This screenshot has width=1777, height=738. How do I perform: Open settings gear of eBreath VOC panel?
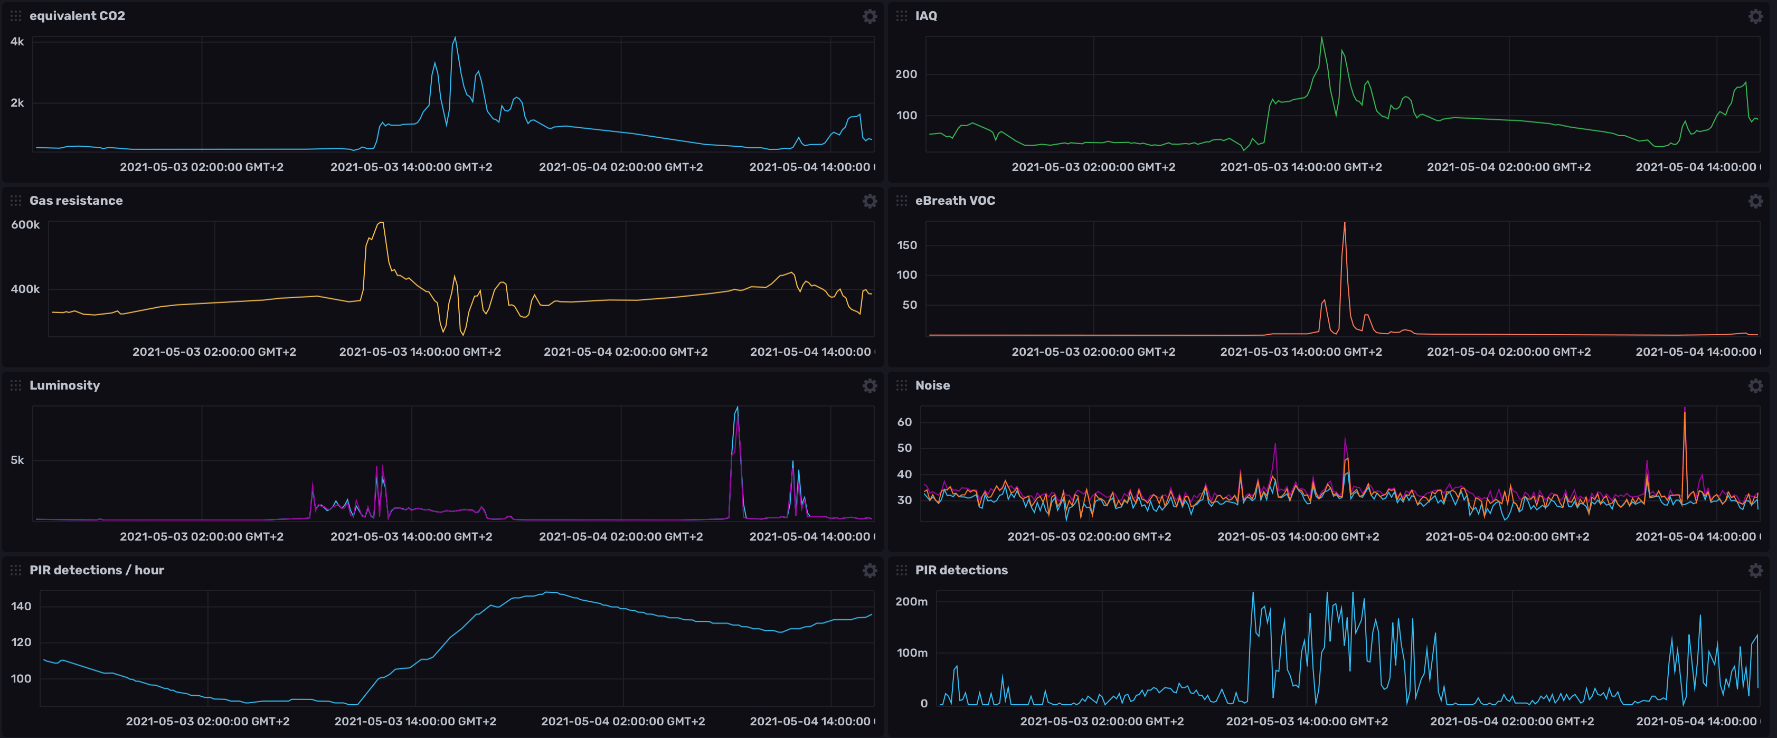(x=1755, y=201)
